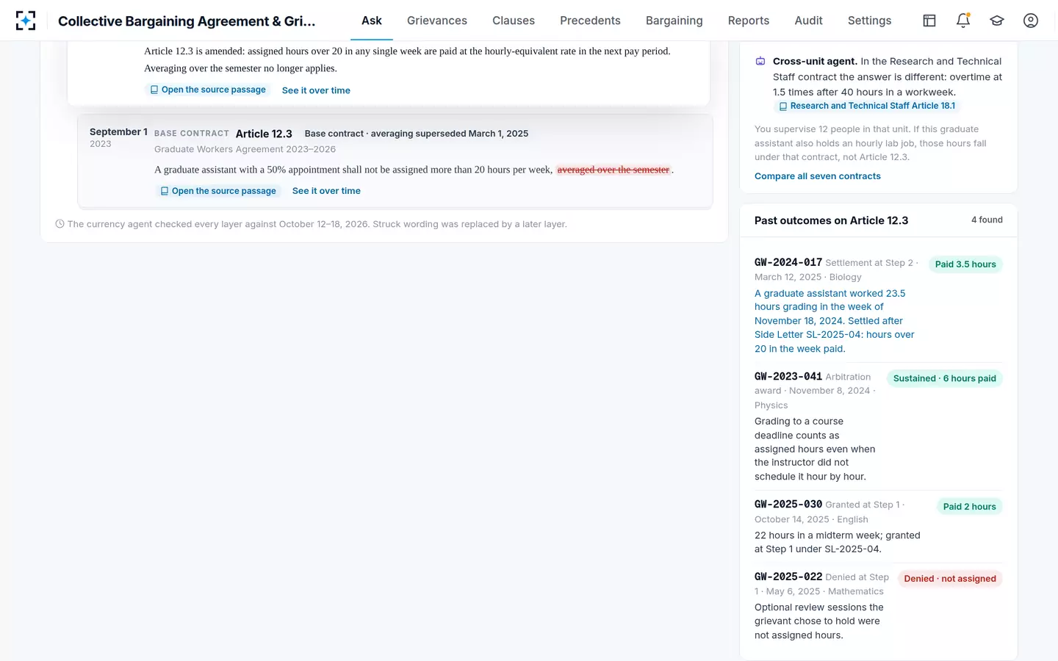The image size is (1058, 661).
Task: Click the Paid 2 hours badge
Action: (x=970, y=507)
